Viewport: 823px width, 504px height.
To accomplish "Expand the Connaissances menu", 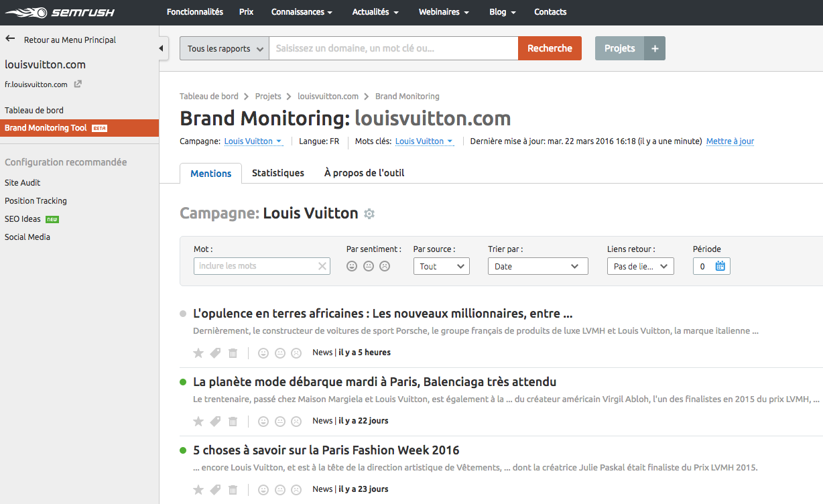I will [x=302, y=12].
